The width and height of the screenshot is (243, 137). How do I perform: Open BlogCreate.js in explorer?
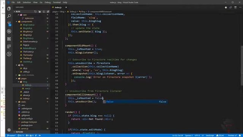29,25
